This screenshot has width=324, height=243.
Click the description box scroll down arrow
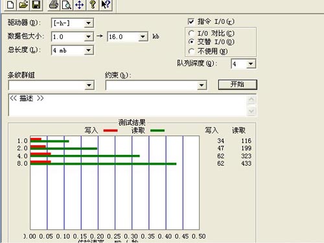coord(251,111)
